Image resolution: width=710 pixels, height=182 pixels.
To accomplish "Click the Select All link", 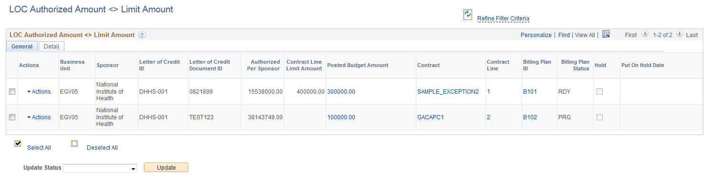I will point(39,148).
